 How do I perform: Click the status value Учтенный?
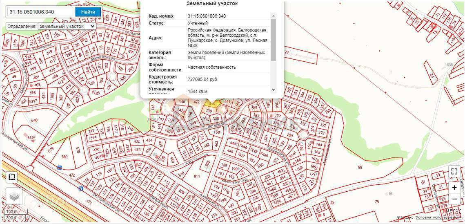point(198,23)
